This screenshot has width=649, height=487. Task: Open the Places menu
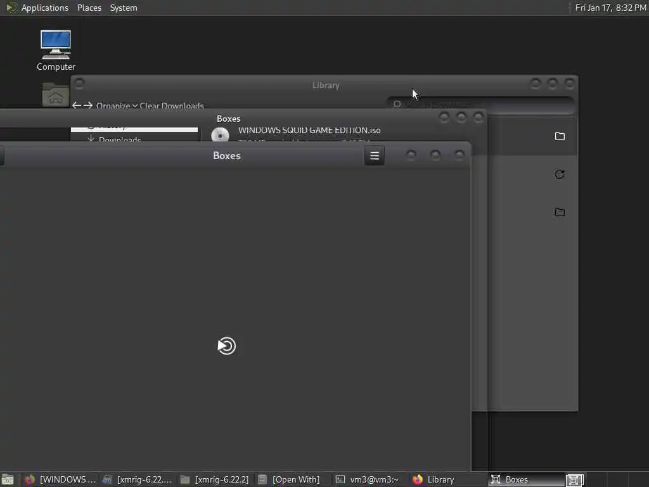(x=89, y=8)
